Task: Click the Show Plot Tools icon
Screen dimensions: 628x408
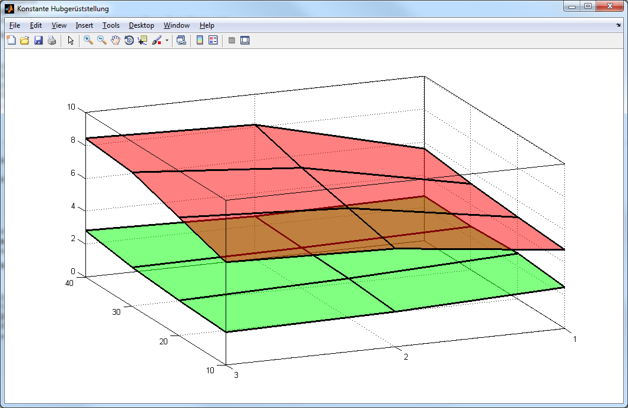Action: [245, 41]
